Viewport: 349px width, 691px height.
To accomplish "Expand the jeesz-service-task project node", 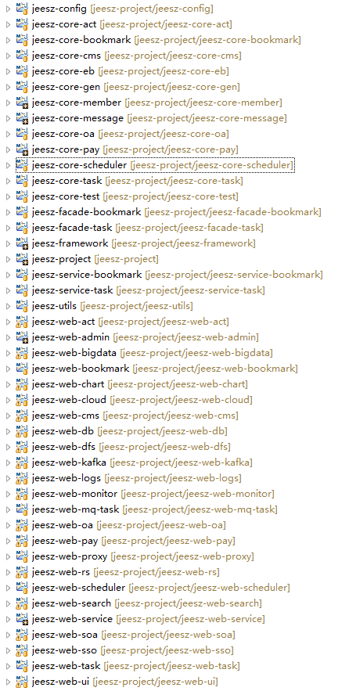I will [8, 290].
